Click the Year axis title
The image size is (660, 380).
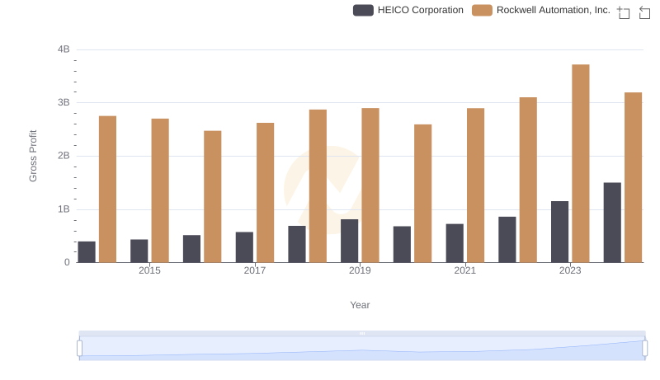[x=360, y=305]
